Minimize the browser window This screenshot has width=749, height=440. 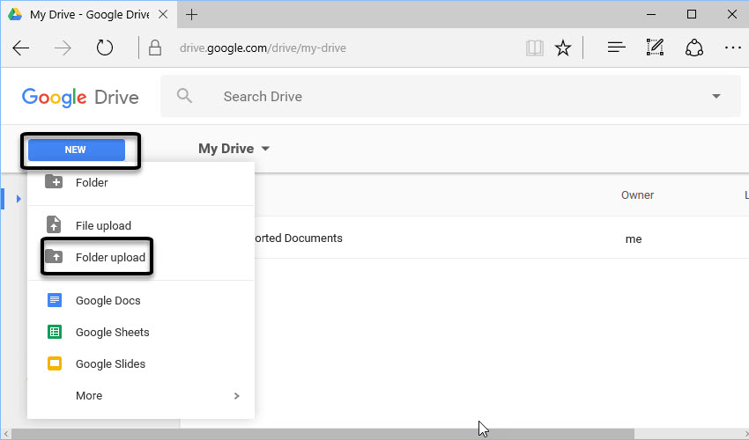tap(650, 14)
